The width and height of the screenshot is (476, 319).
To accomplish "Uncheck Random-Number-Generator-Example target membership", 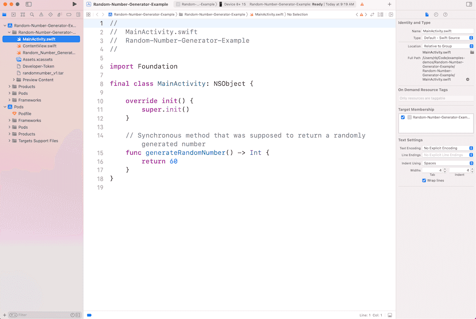I will [403, 117].
